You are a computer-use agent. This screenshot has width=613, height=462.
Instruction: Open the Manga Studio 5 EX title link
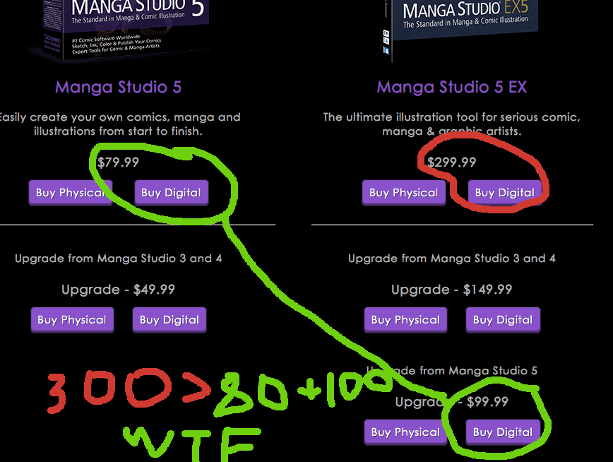[x=452, y=87]
